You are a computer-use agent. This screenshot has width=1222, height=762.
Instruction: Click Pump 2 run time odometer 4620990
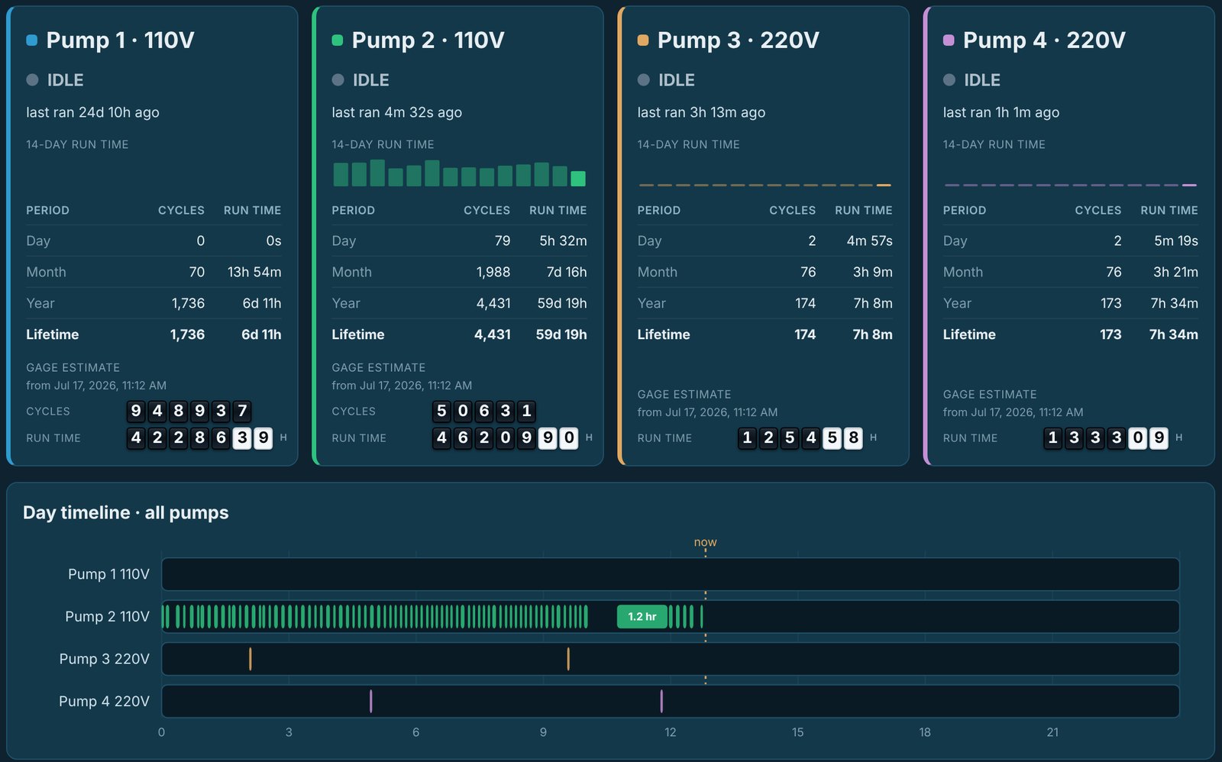click(x=505, y=438)
